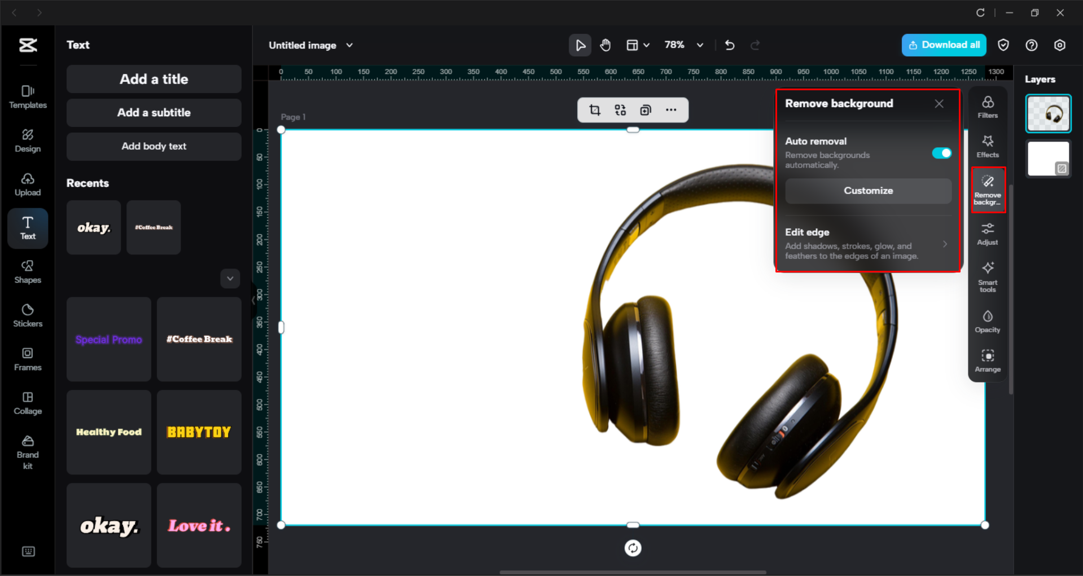Image resolution: width=1083 pixels, height=576 pixels.
Task: Expand the Recents text styles list
Action: [x=230, y=278]
